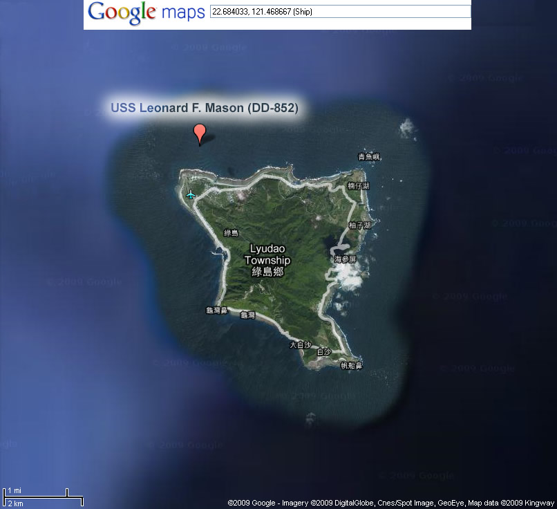Click the 帆船鼻 cape label
Image resolution: width=557 pixels, height=509 pixels.
[351, 365]
